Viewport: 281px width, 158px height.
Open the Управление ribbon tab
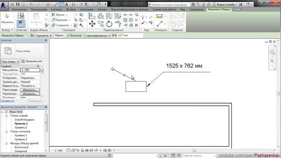point(196,9)
